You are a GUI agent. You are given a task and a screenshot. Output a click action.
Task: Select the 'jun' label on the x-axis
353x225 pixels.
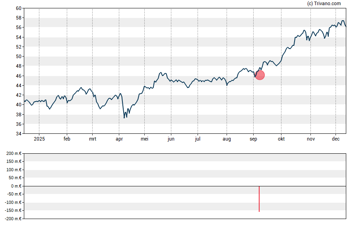(x=171, y=139)
